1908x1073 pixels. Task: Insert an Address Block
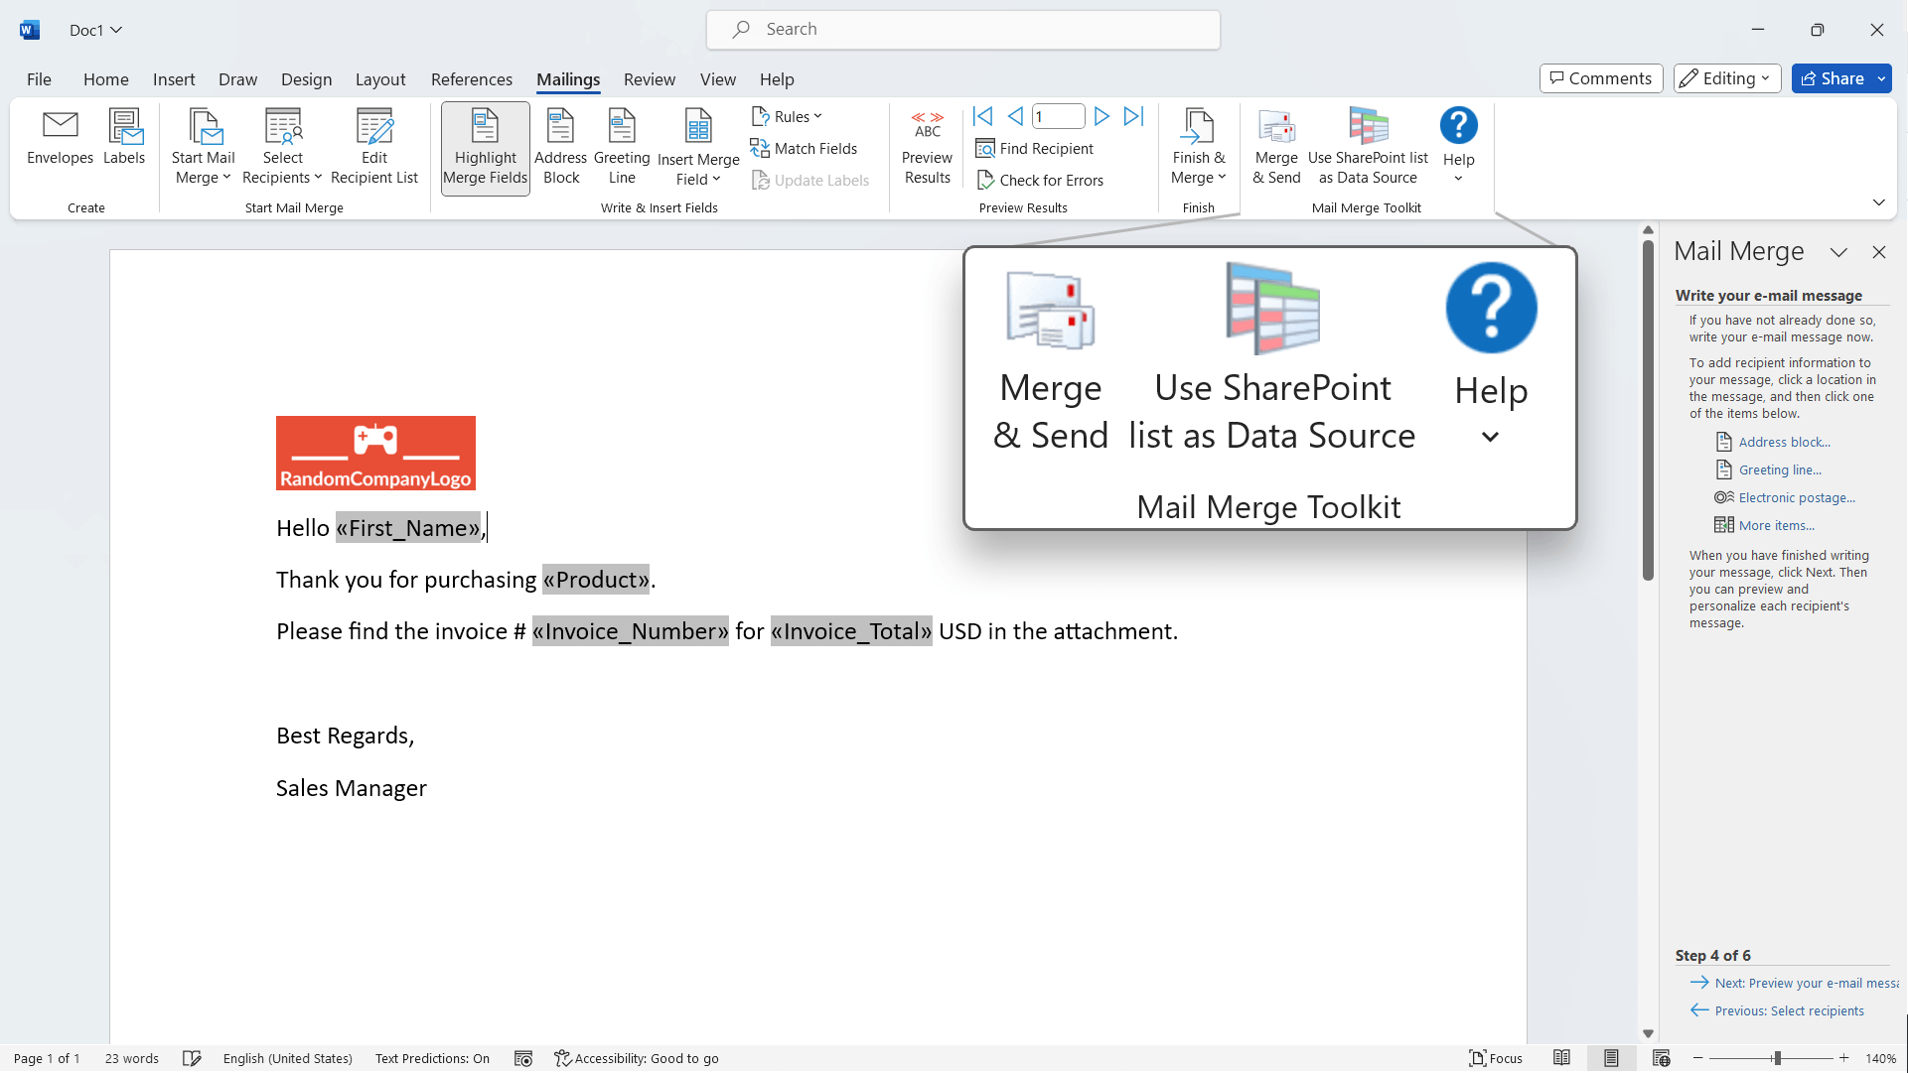pyautogui.click(x=560, y=147)
